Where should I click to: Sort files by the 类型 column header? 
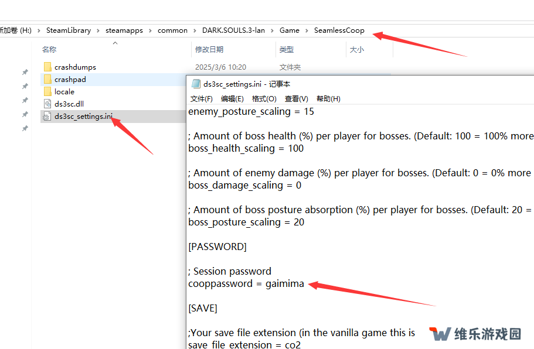click(287, 50)
